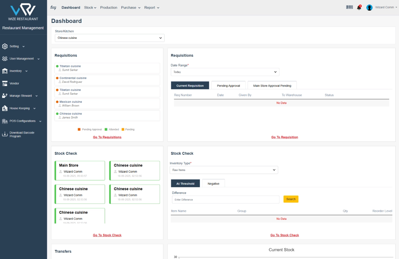Click the Download Barcode Program icon
Image resolution: width=399 pixels, height=259 pixels.
click(5, 134)
